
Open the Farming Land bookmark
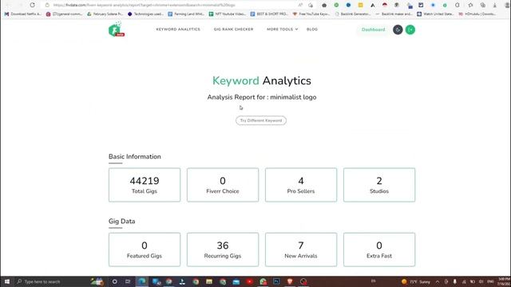[x=186, y=14]
